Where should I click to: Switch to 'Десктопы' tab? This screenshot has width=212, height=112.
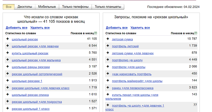click(25, 7)
